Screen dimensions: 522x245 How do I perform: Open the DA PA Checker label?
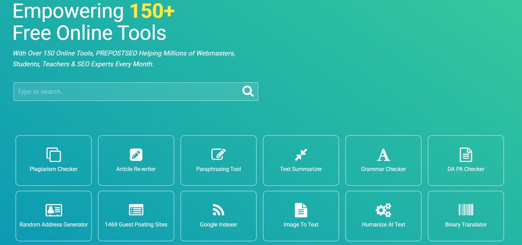(x=466, y=169)
